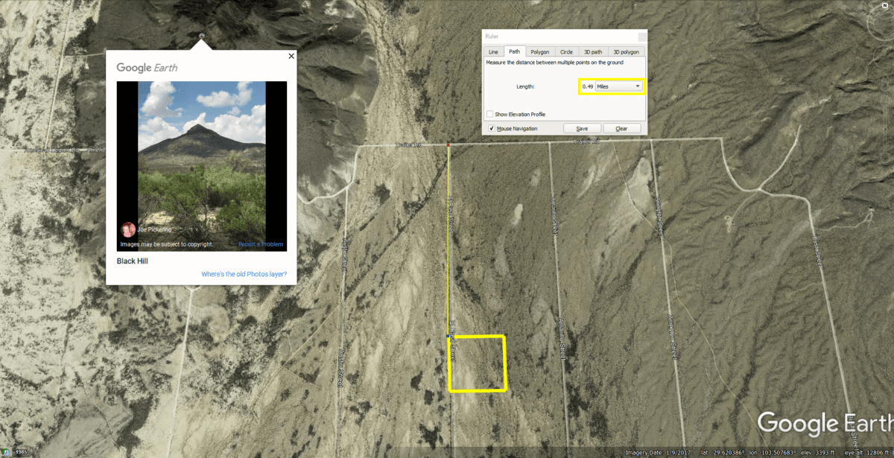Image resolution: width=894 pixels, height=458 pixels.
Task: Switch to the Circle measurement tab
Action: (x=567, y=52)
